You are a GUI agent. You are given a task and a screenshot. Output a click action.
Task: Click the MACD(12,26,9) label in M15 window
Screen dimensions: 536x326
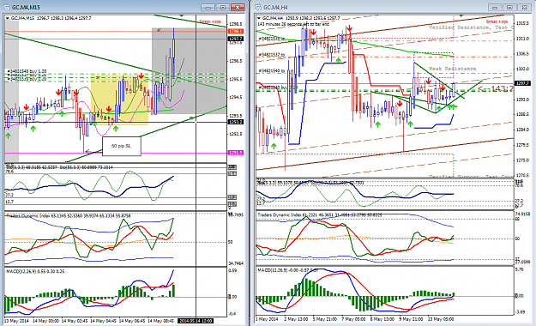pos(21,271)
